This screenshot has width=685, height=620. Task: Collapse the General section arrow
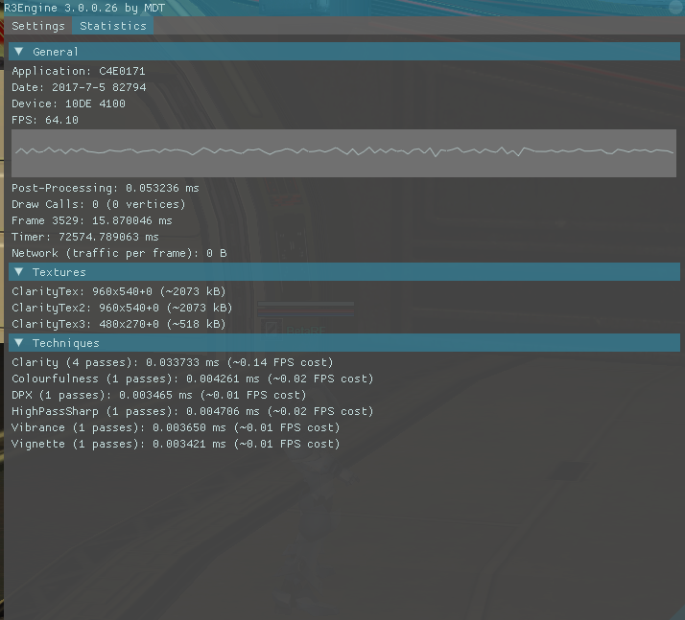click(x=19, y=52)
